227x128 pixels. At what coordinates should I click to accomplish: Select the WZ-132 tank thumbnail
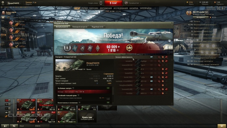tap(46, 105)
